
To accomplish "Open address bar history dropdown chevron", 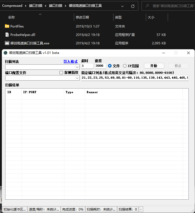I will (x=122, y=6).
